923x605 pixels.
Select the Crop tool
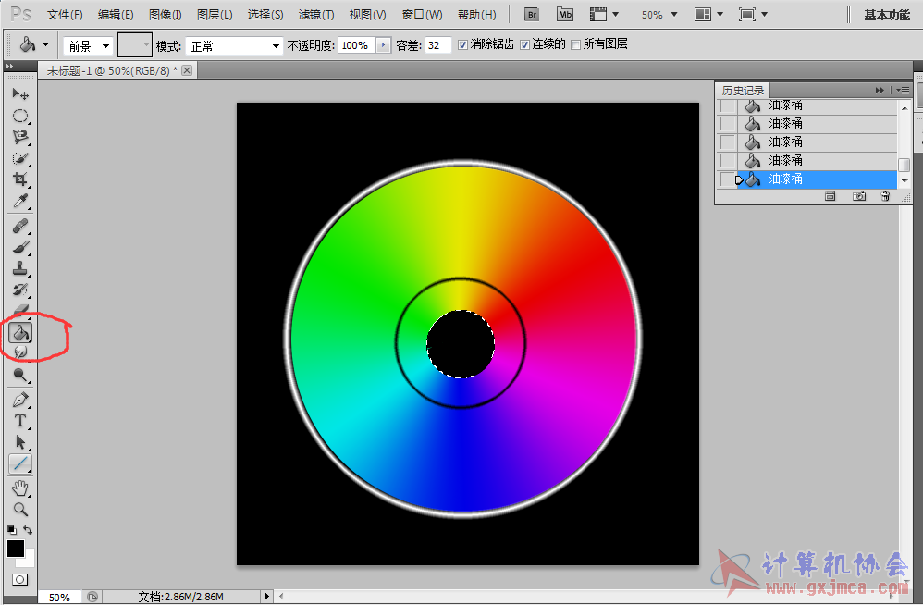pyautogui.click(x=20, y=179)
